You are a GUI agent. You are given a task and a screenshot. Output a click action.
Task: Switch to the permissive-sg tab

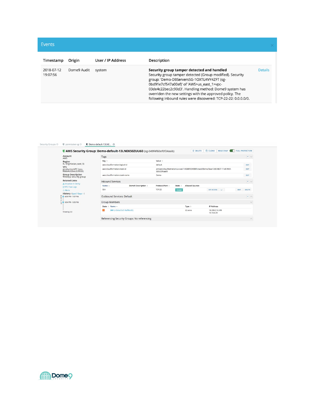tap(72, 144)
